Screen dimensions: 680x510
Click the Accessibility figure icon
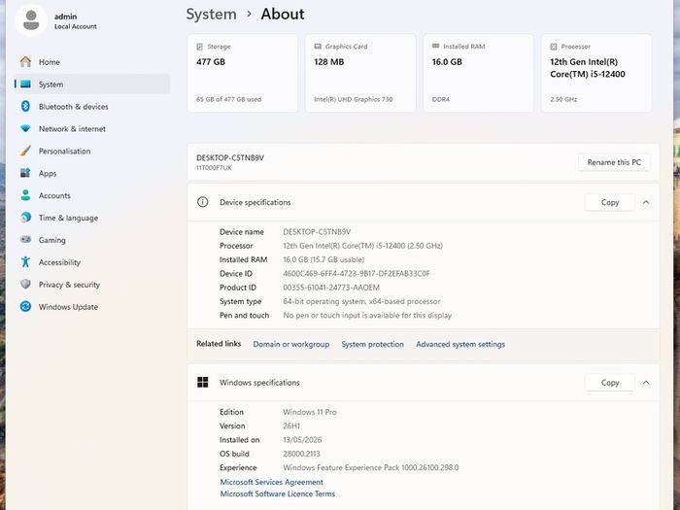[25, 262]
